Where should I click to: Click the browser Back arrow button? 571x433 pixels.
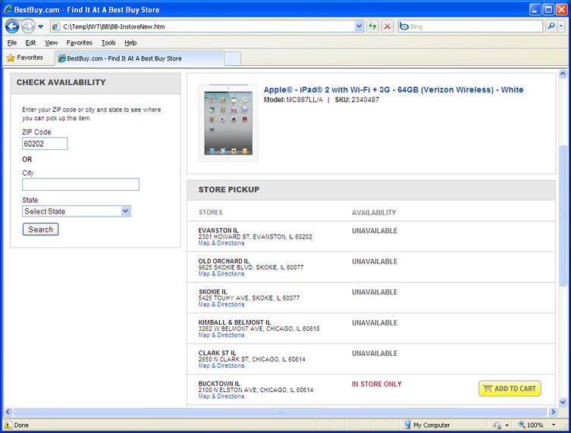(12, 26)
